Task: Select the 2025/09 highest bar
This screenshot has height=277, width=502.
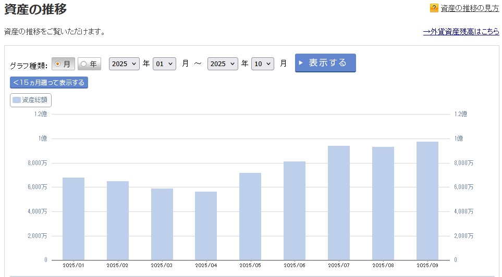Action: tap(427, 201)
